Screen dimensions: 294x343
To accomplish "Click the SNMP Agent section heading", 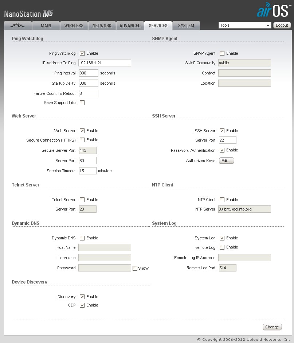I will (x=165, y=39).
